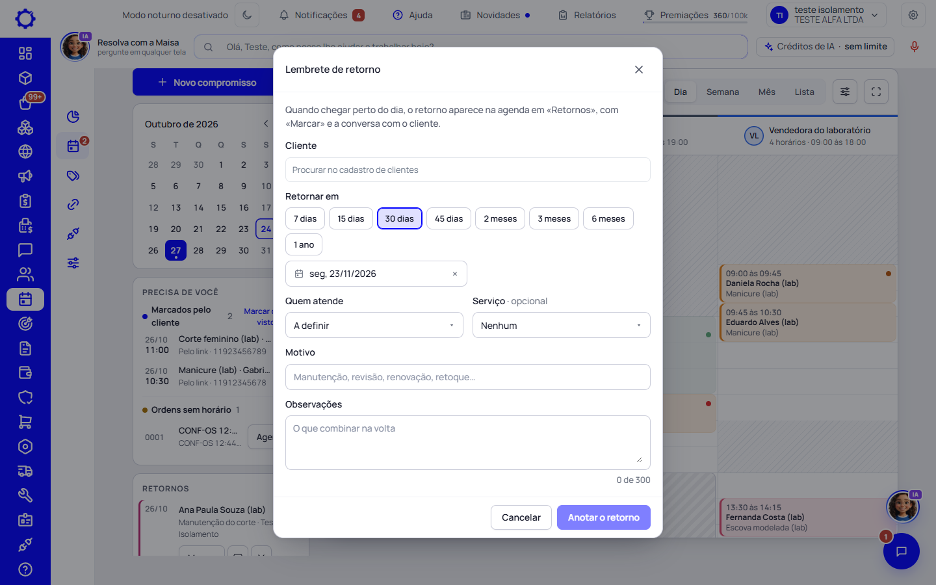Image resolution: width=936 pixels, height=585 pixels.
Task: Open calendar icon in return date field
Action: [299, 274]
